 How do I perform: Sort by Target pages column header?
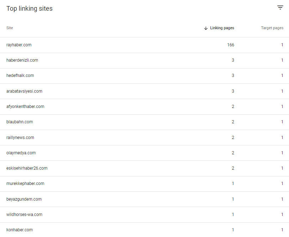(272, 28)
